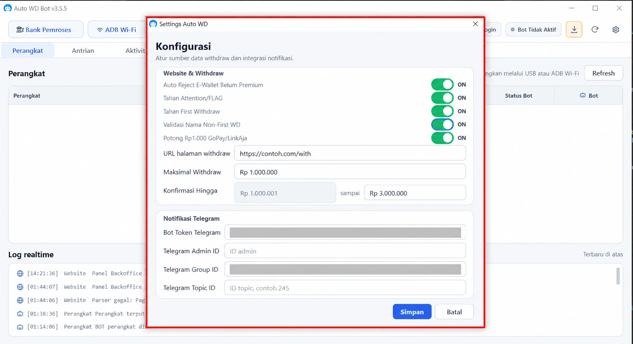Toggle Auto Reject E-Wallet Belum Premium
This screenshot has height=344, width=633.
(x=442, y=84)
